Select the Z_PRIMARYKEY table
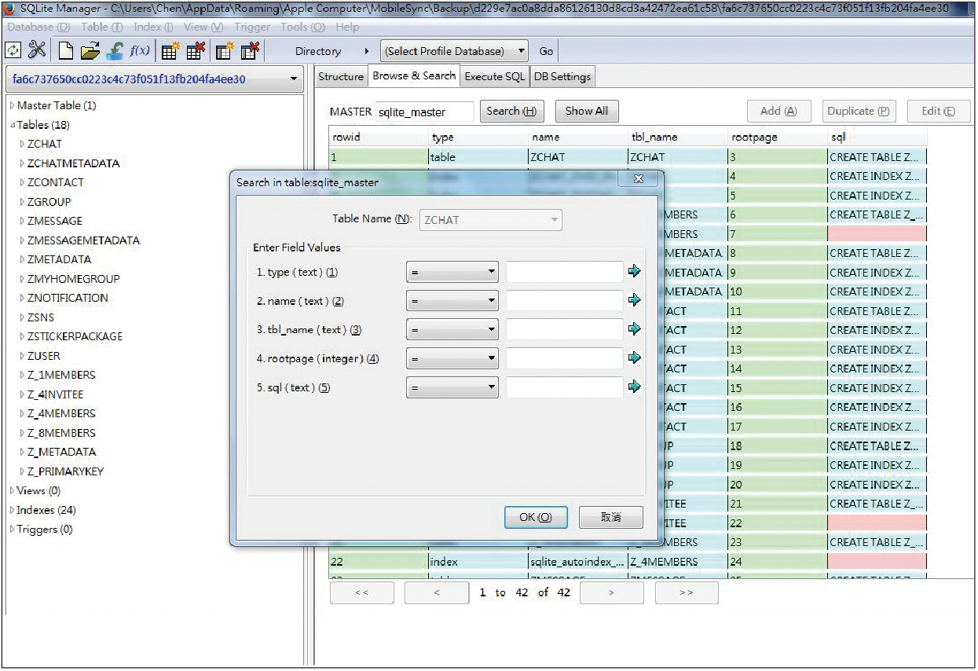Viewport: 978px width, 671px height. tap(65, 471)
